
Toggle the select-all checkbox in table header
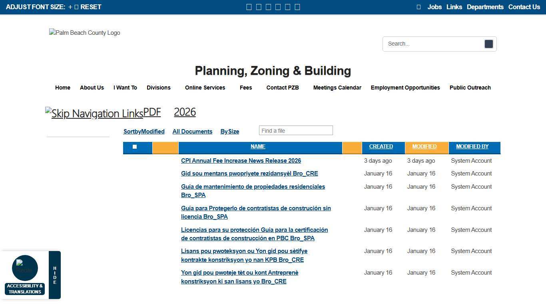[135, 147]
